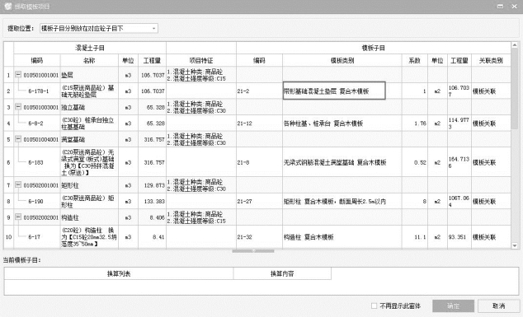Select cell 6-178-1 in code column
The height and width of the screenshot is (317, 523).
point(38,91)
